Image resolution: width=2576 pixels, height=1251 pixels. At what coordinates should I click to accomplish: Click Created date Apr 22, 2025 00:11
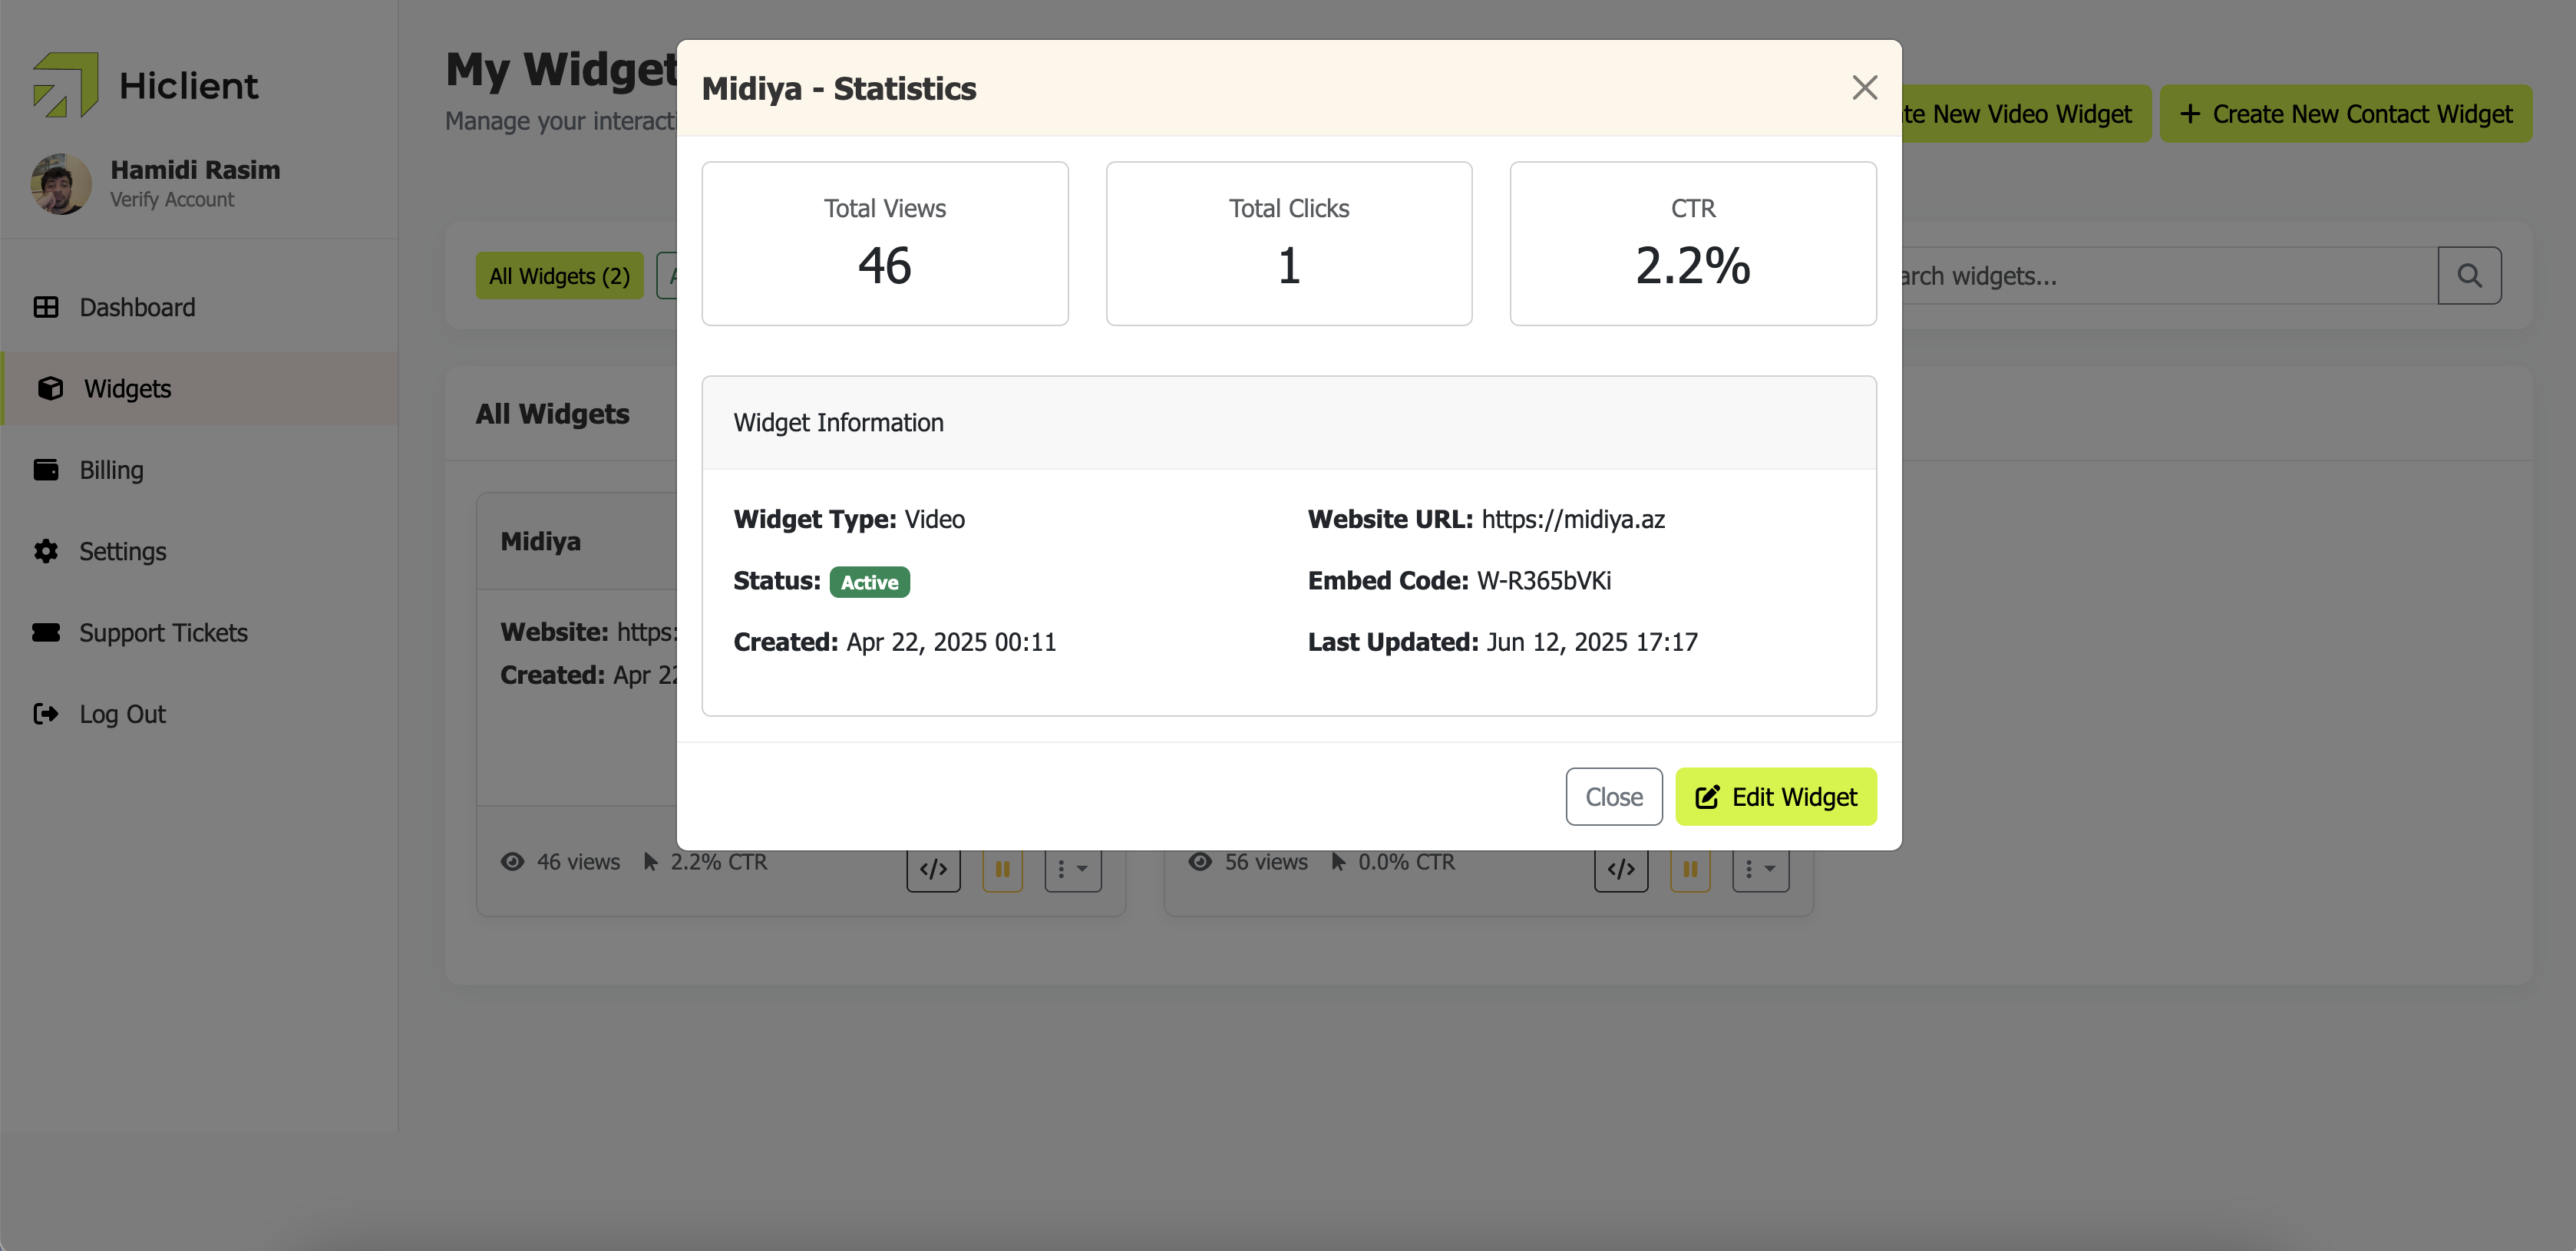tap(951, 642)
